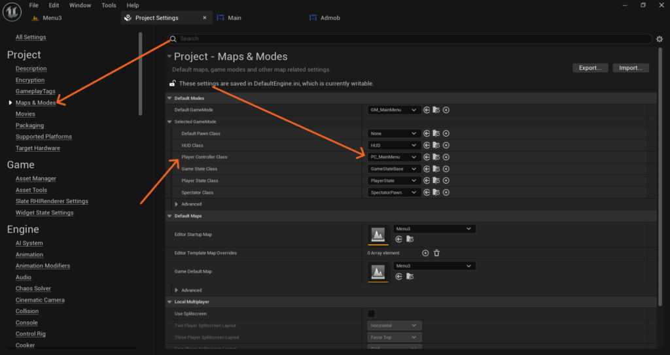Use selected asset arrow for HUD Class
Image resolution: width=670 pixels, height=355 pixels.
427,146
